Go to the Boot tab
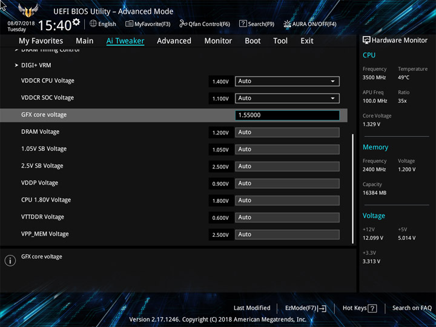Viewport: 436px width, 327px height. point(253,41)
